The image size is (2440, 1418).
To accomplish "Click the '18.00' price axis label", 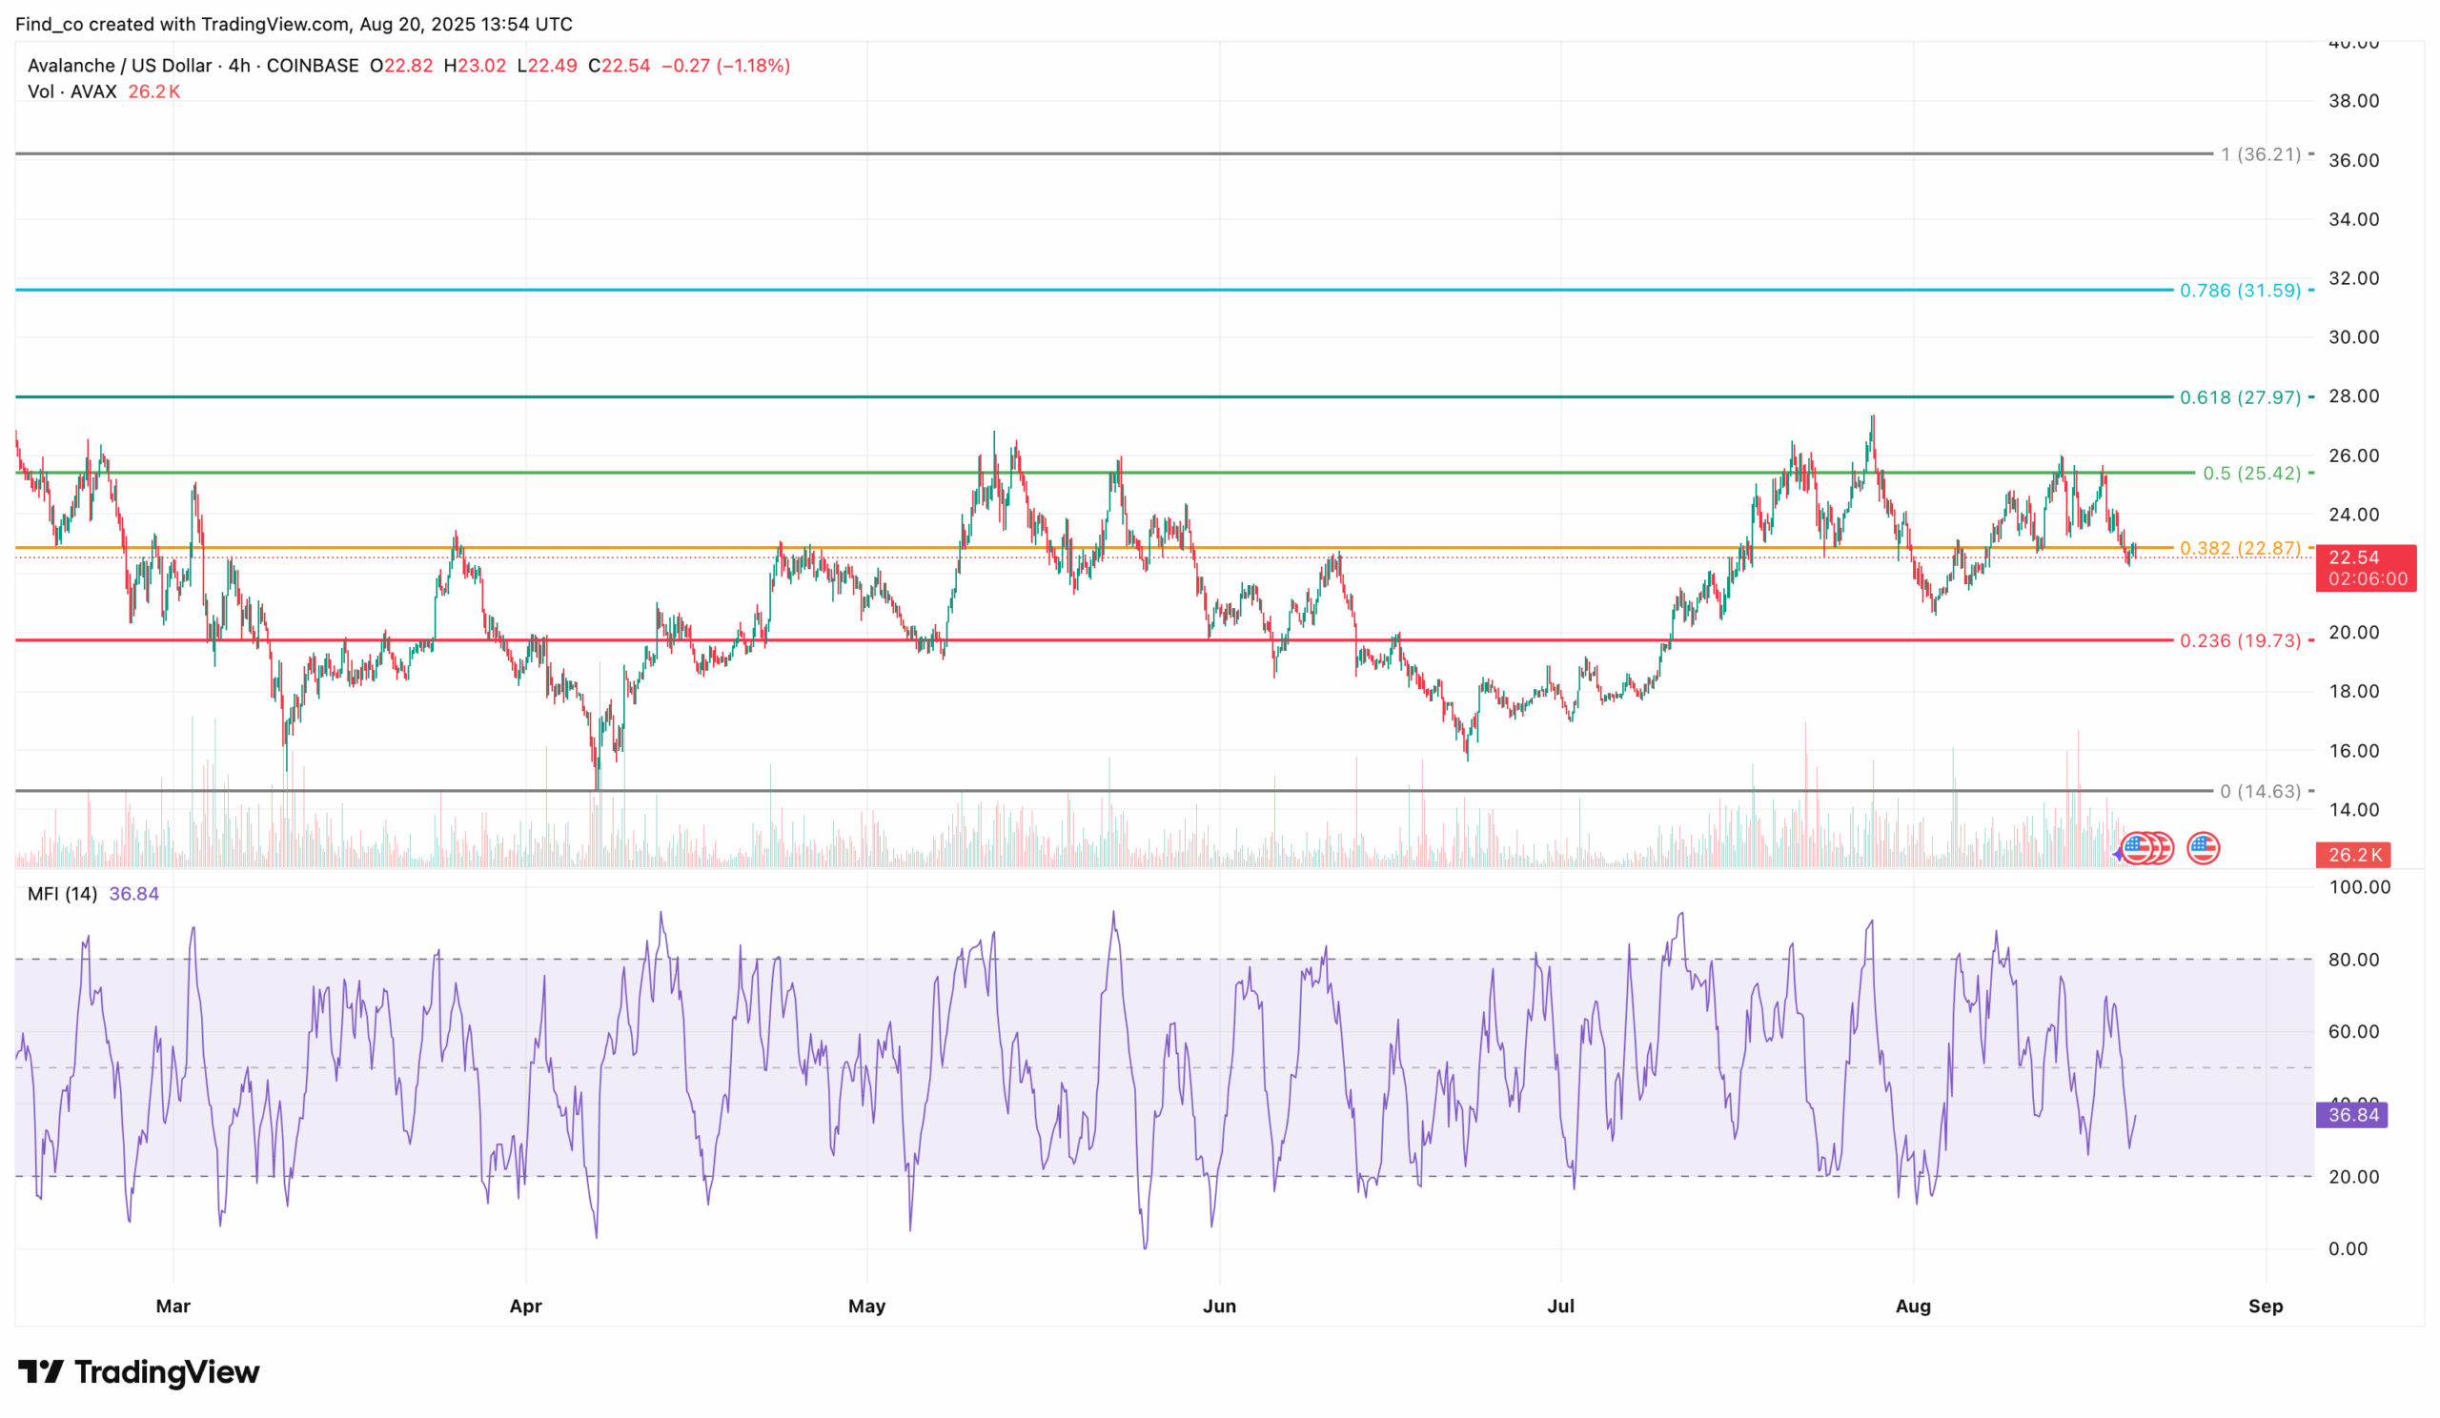I will coord(2354,692).
